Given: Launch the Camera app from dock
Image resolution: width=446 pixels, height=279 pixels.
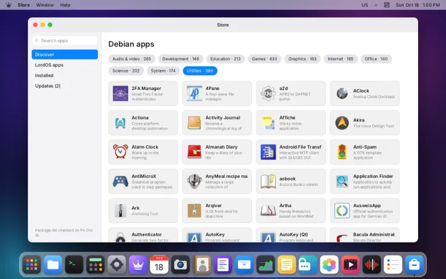Looking at the screenshot, I should coord(180,265).
